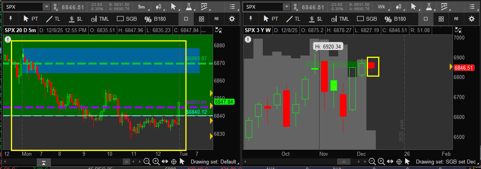Toggle single-chart view in right chart toolbar

tap(426, 19)
